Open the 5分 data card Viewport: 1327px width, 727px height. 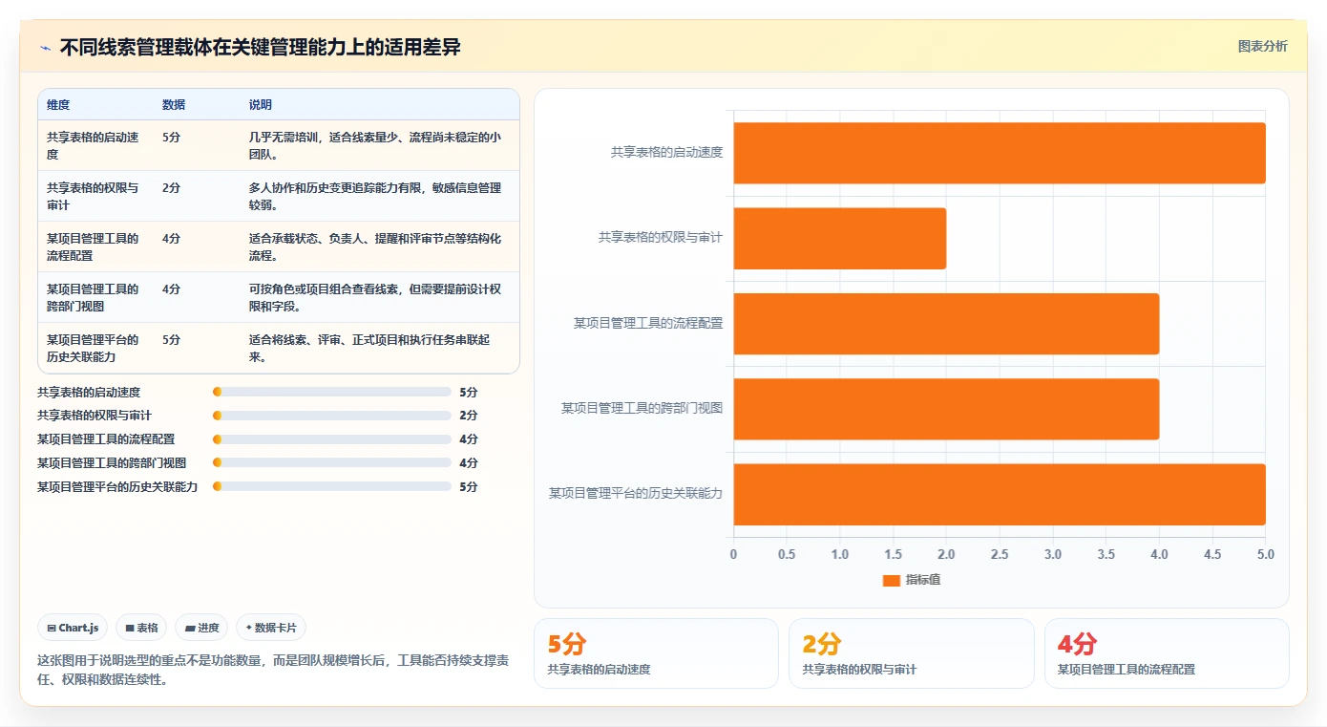[x=657, y=653]
